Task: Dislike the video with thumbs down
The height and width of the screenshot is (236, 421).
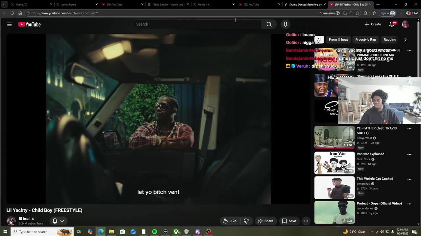Action: coord(246,221)
